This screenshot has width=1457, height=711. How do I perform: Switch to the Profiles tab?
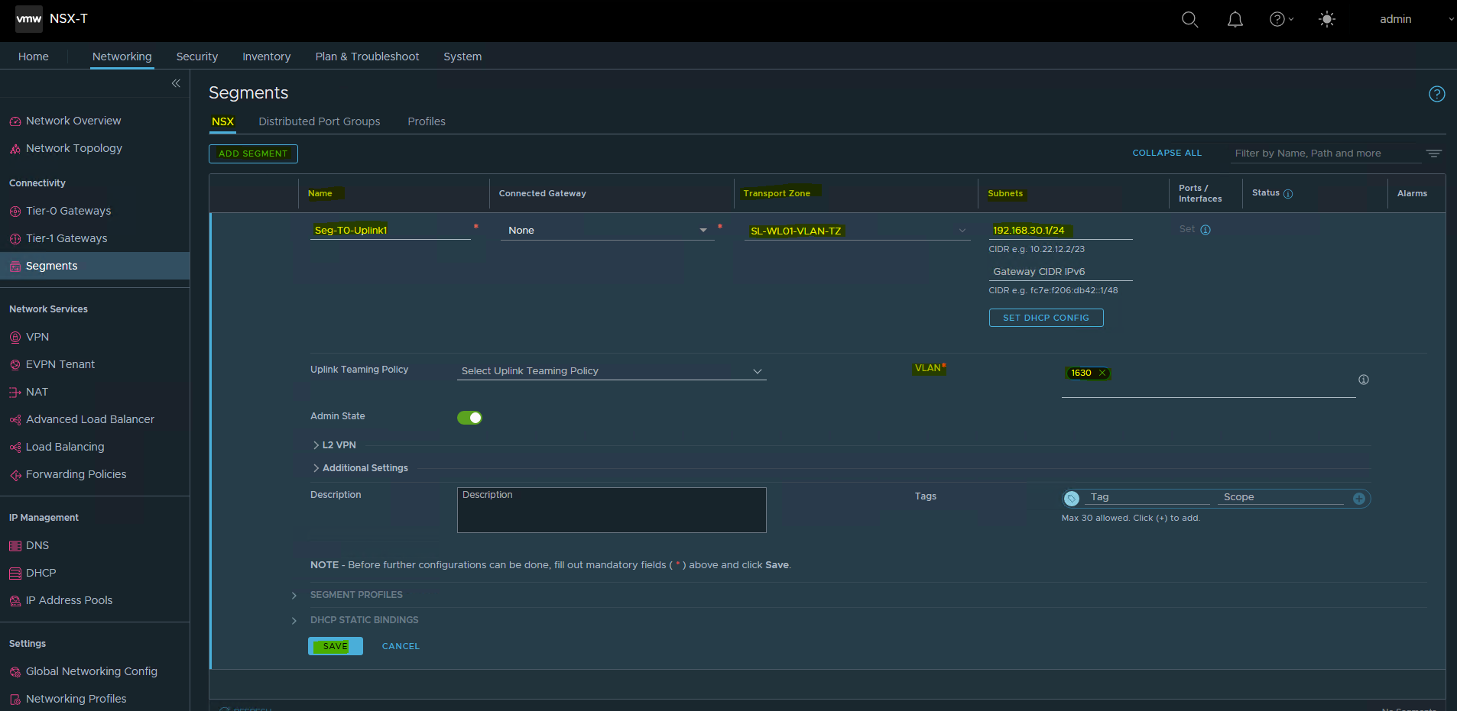coord(427,121)
